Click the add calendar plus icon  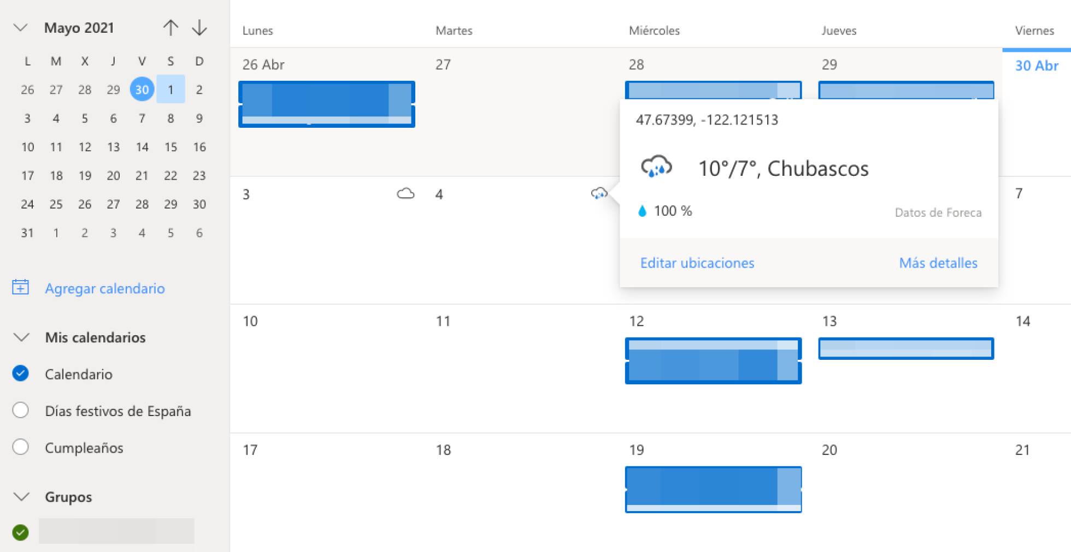(21, 287)
